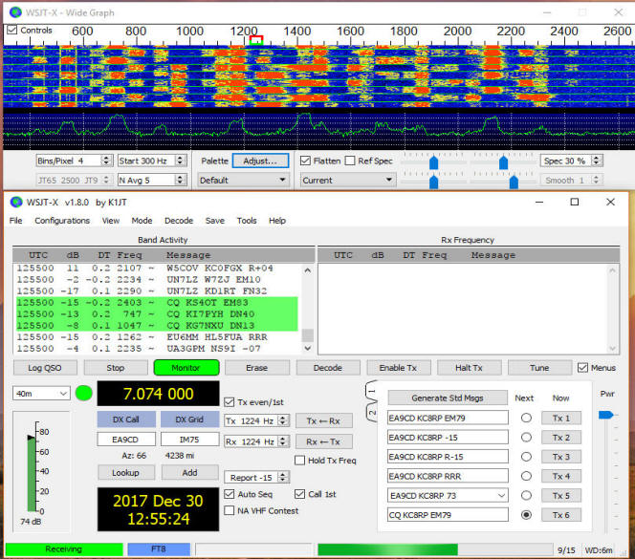The height and width of the screenshot is (559, 635).
Task: Open the File menu
Action: [x=16, y=221]
